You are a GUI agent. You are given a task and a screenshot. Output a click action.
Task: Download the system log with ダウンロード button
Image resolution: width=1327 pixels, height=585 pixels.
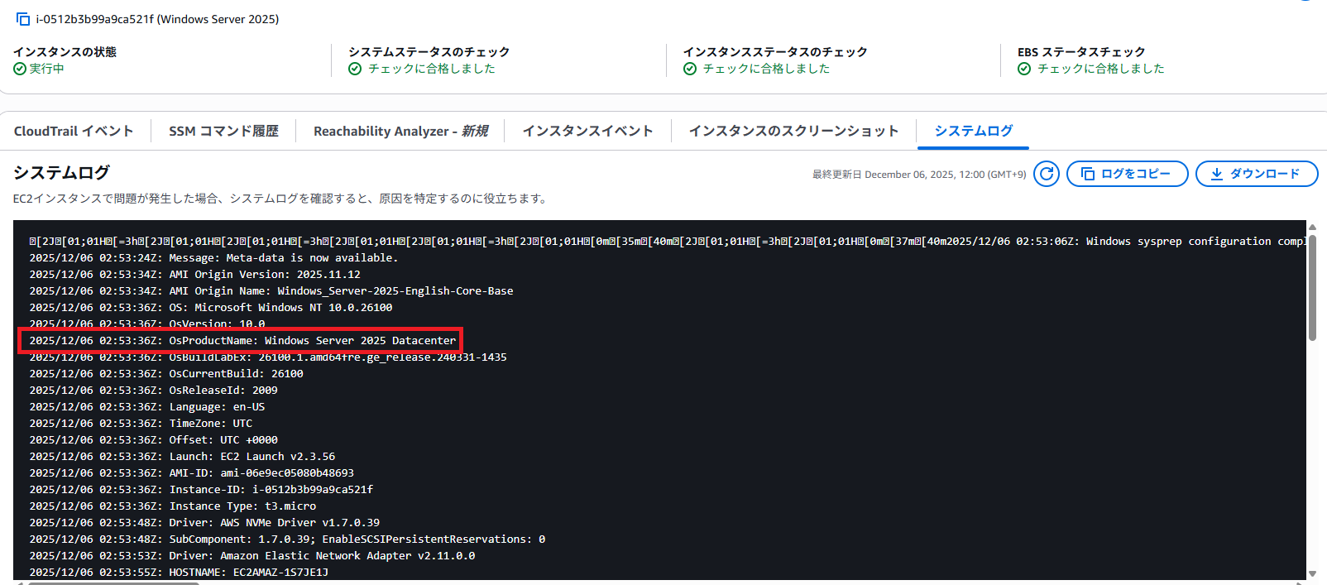point(1257,174)
